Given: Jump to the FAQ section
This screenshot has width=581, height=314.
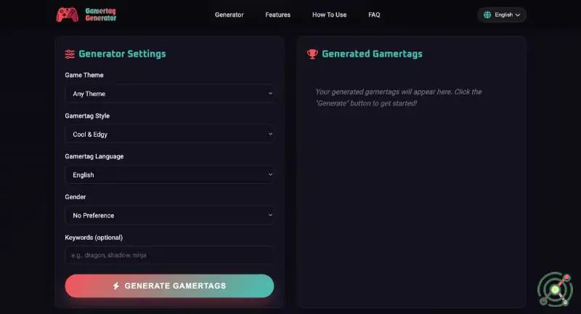Looking at the screenshot, I should click(374, 15).
